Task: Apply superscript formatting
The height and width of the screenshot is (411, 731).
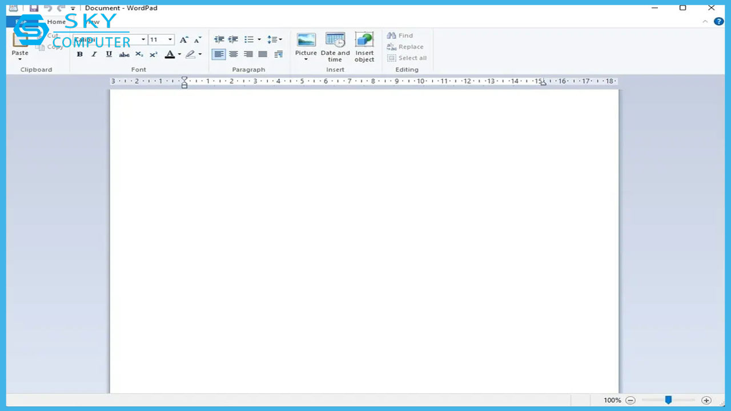Action: pyautogui.click(x=152, y=54)
